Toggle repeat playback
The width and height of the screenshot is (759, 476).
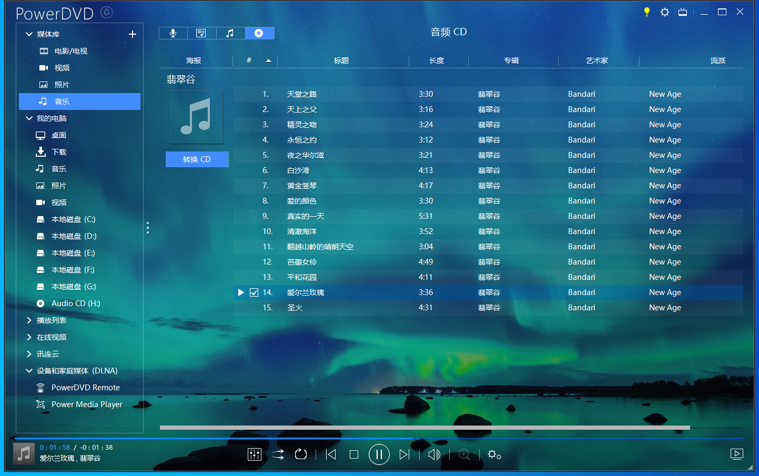coord(301,454)
